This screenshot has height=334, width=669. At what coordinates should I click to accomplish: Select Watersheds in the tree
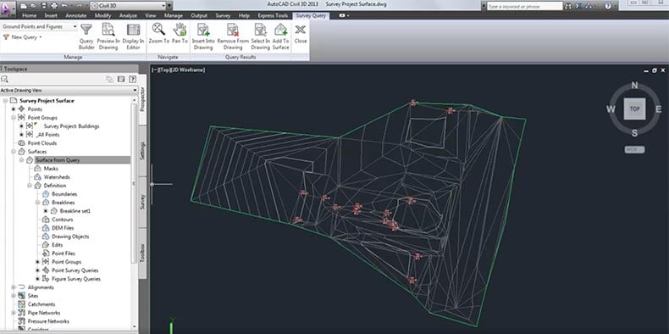57,177
